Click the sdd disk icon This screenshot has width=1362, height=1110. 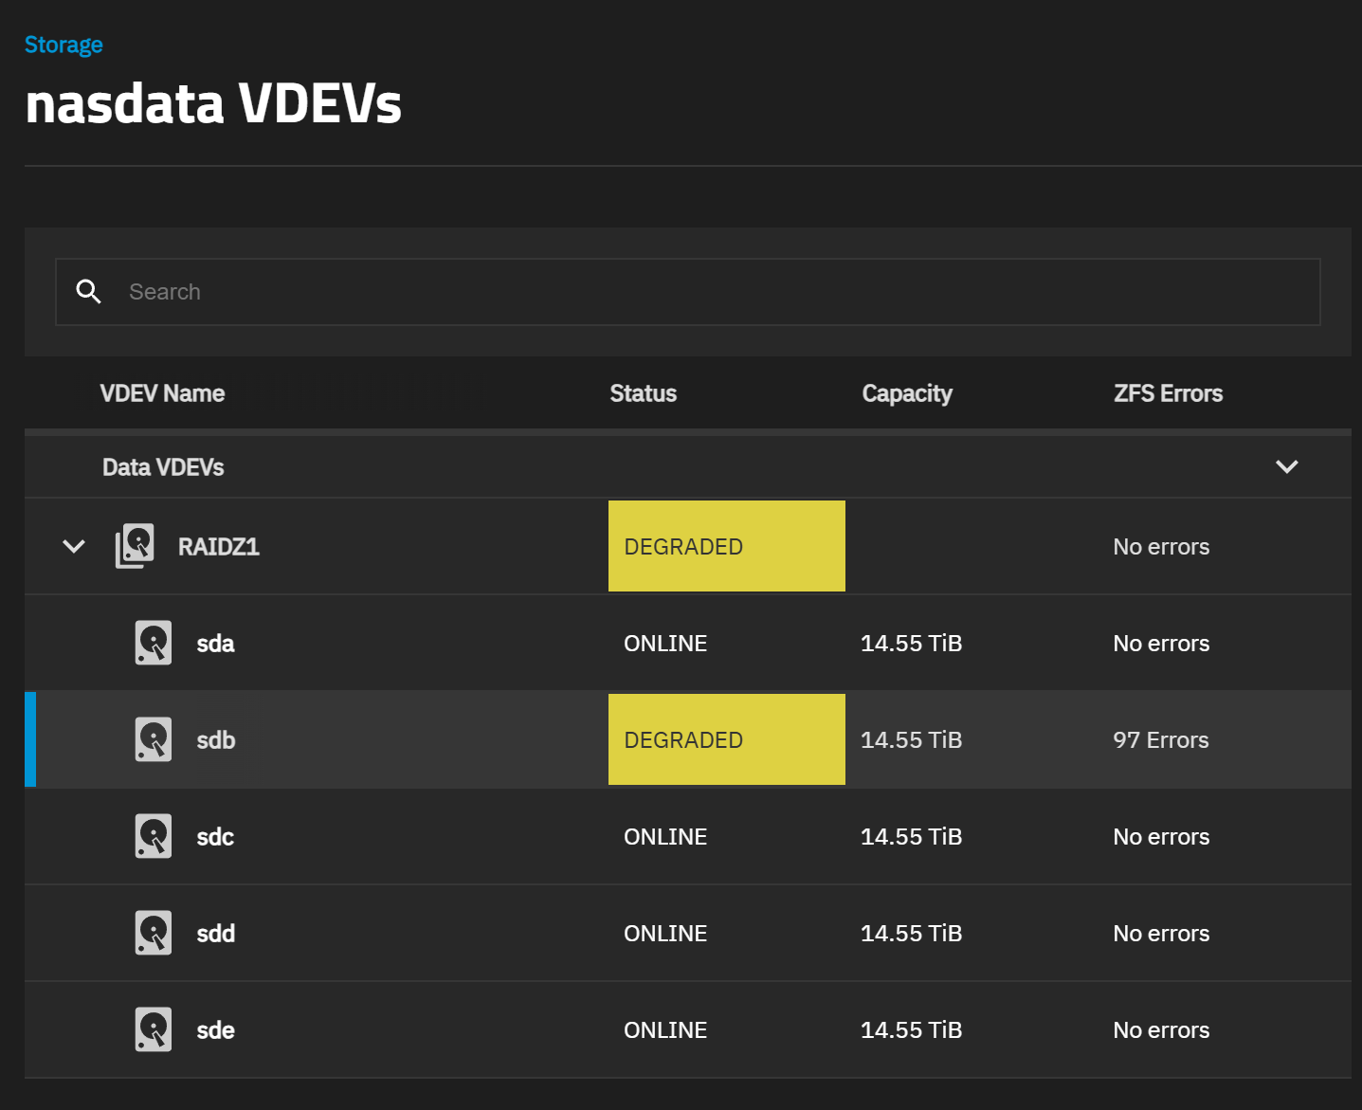153,933
